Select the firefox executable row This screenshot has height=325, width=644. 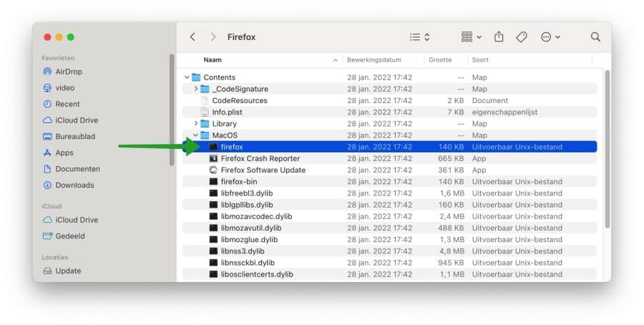tap(389, 147)
